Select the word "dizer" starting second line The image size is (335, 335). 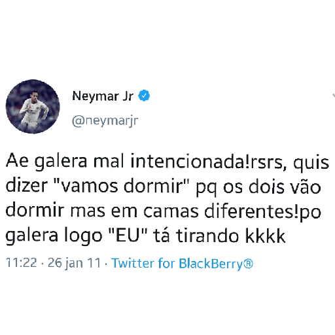[26, 186]
